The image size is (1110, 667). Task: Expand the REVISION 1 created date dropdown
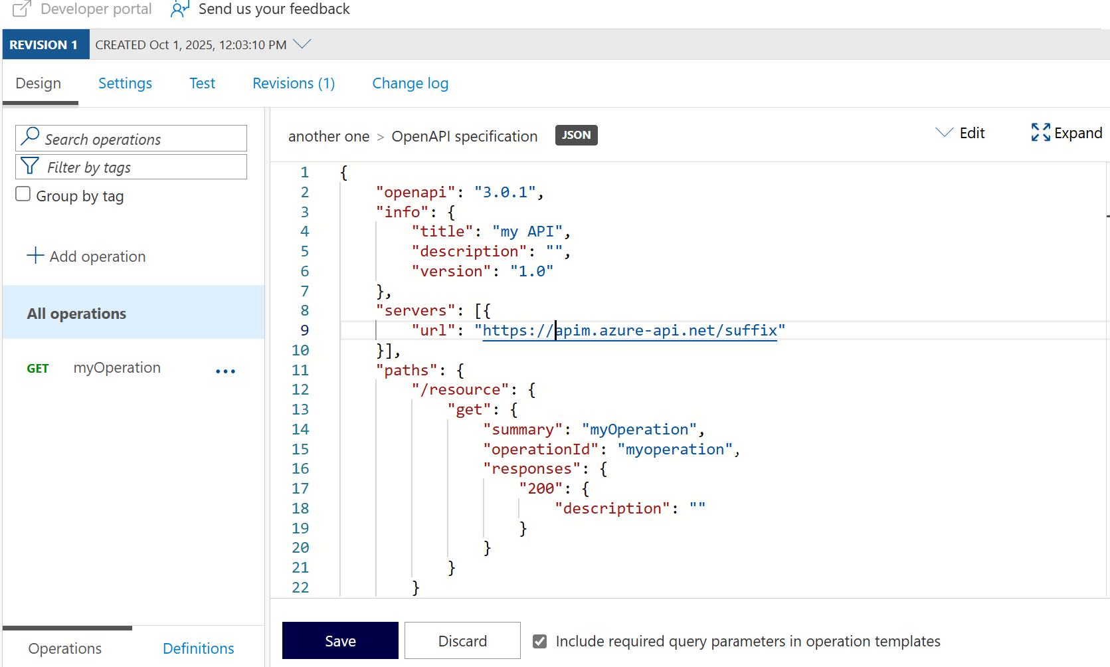(x=303, y=44)
